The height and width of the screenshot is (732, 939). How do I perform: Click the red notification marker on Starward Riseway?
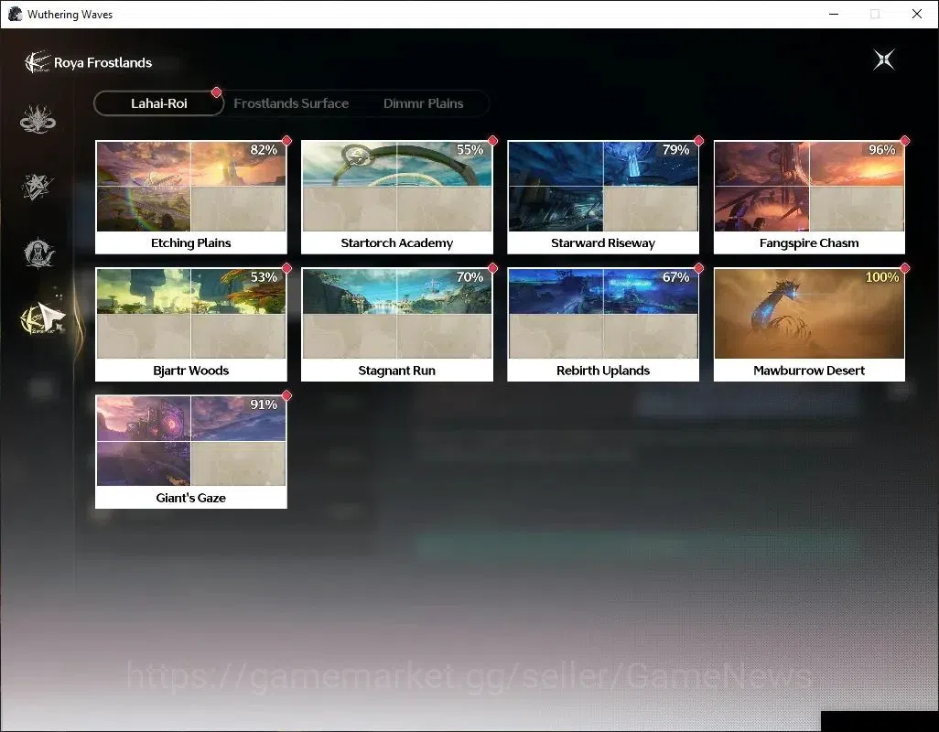(x=699, y=141)
